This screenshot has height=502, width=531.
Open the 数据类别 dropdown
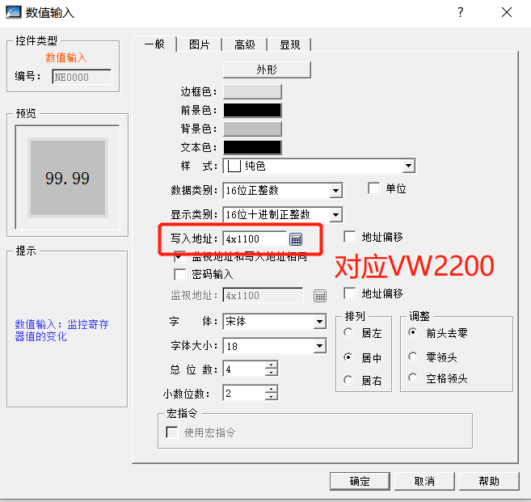(x=335, y=190)
